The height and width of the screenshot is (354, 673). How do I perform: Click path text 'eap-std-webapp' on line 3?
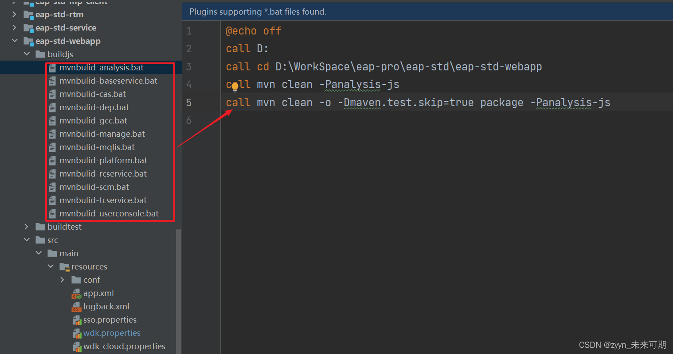(499, 67)
